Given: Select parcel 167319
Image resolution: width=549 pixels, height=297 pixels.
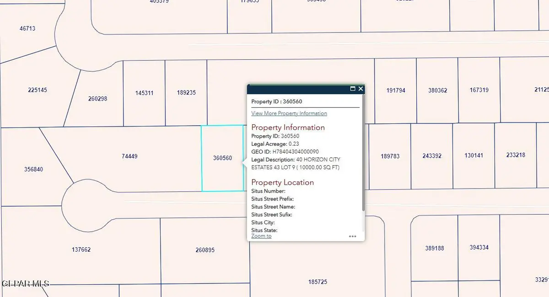Looking at the screenshot, I should (478, 90).
